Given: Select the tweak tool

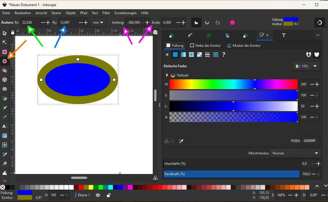Looking at the screenshot, I should [4, 173].
